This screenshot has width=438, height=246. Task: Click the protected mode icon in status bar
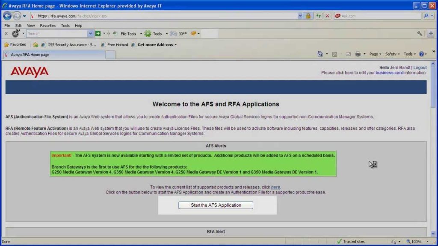tap(394, 242)
